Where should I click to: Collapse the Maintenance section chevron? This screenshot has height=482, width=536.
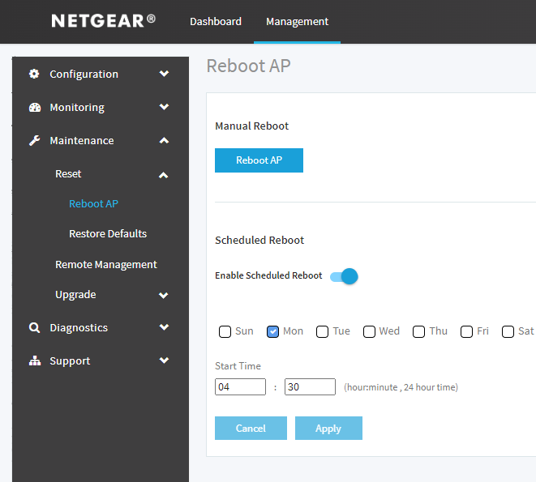(x=165, y=140)
